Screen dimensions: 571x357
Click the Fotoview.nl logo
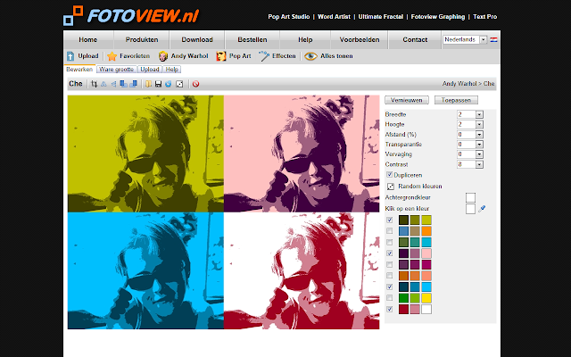tap(131, 16)
